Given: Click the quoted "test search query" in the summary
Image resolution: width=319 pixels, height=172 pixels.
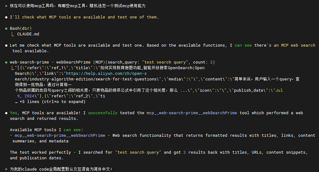Looking at the screenshot, I should click(x=138, y=153).
